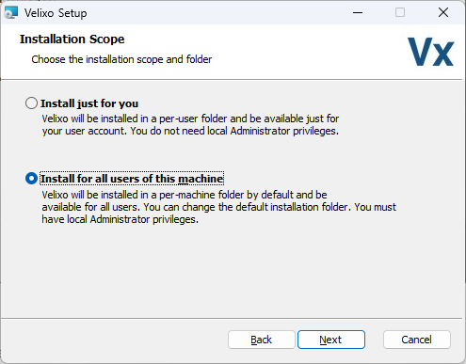Click the text 'have local Administrator privileges.'
Viewport: 466px width, 364px height.
coord(121,219)
